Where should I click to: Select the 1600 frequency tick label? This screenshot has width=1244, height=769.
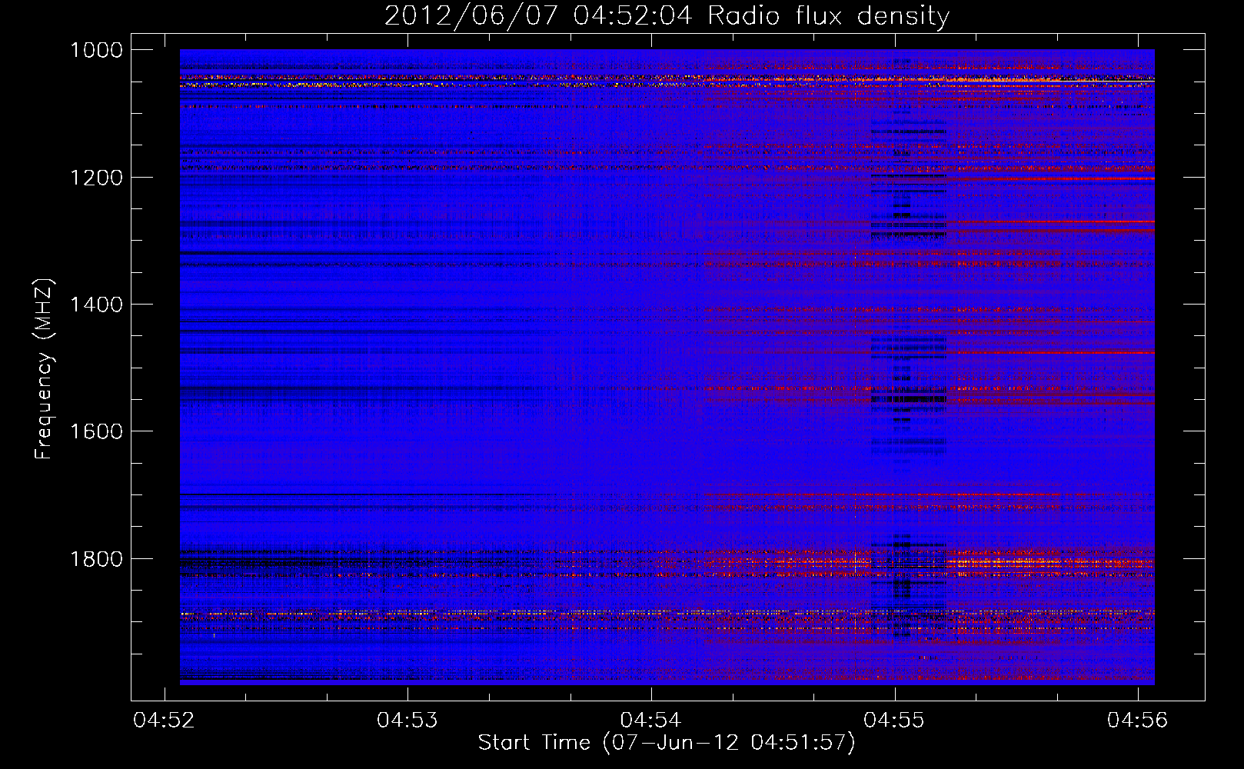(x=96, y=431)
